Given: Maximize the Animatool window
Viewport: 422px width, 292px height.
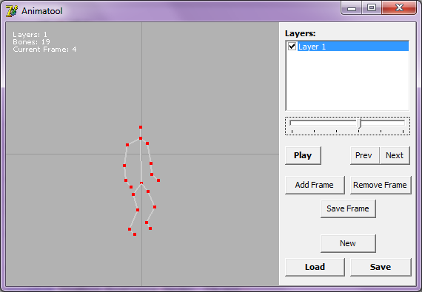Looking at the screenshot, I should (372, 7).
